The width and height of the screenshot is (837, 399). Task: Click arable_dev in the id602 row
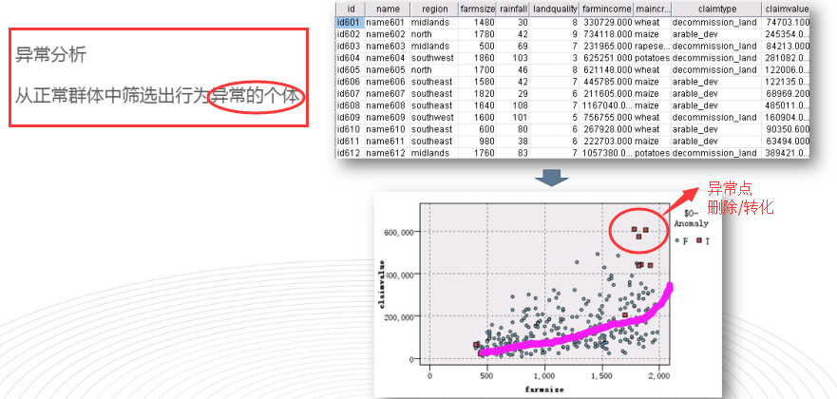[x=717, y=34]
